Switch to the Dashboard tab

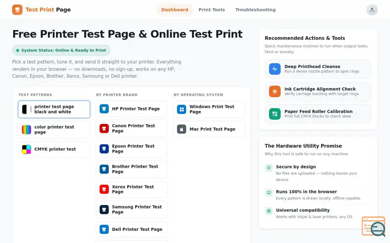175,10
